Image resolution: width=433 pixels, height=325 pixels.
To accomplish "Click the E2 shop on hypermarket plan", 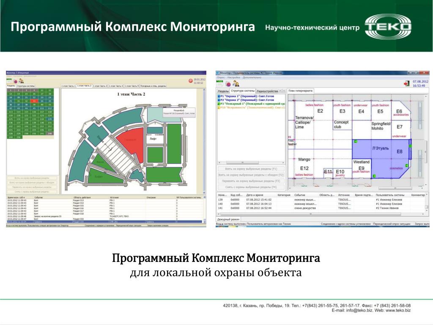I will [320, 111].
